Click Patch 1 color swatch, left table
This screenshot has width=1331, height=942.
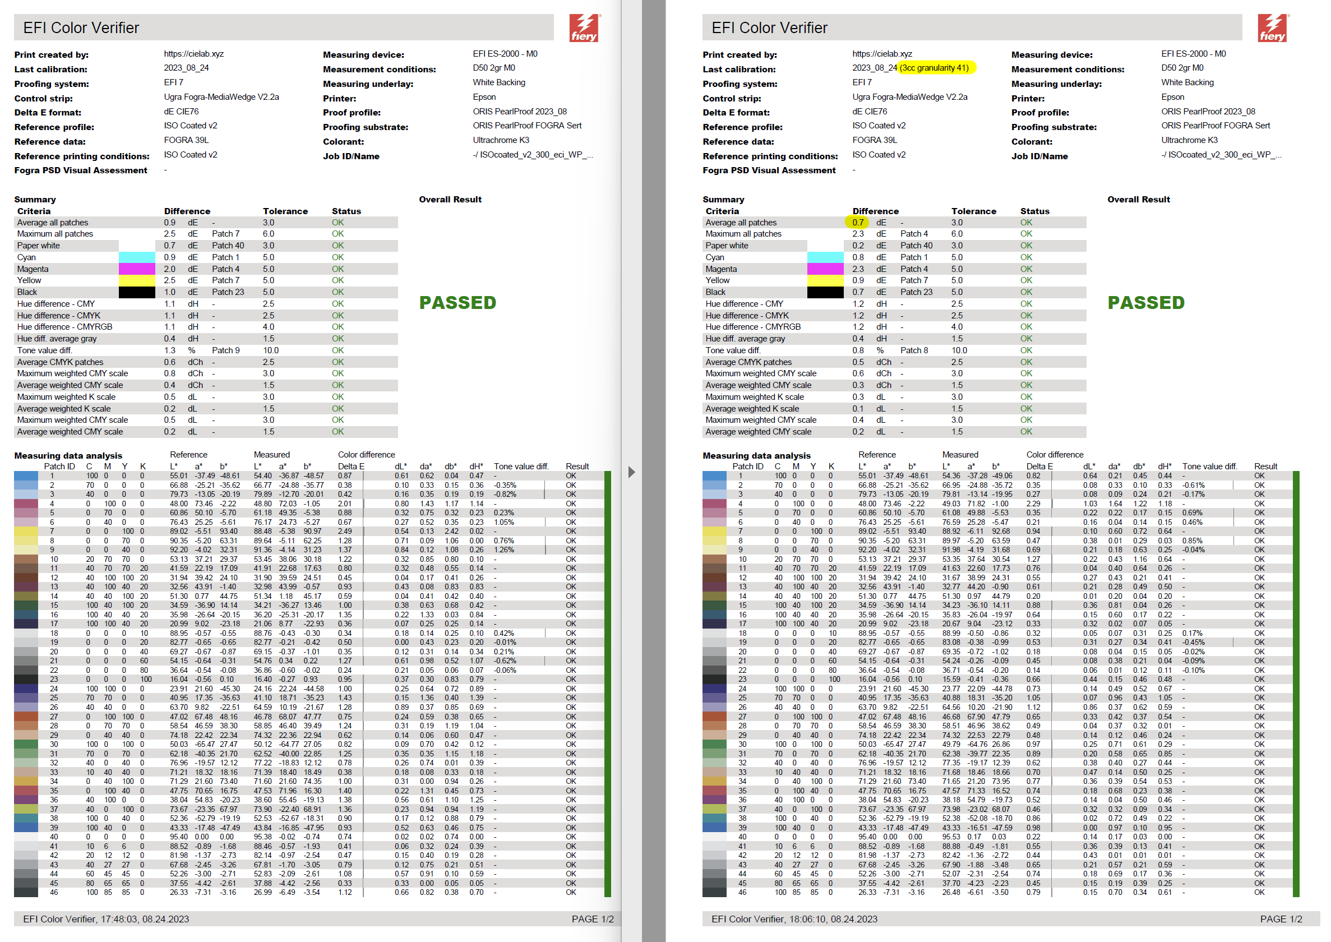point(26,476)
